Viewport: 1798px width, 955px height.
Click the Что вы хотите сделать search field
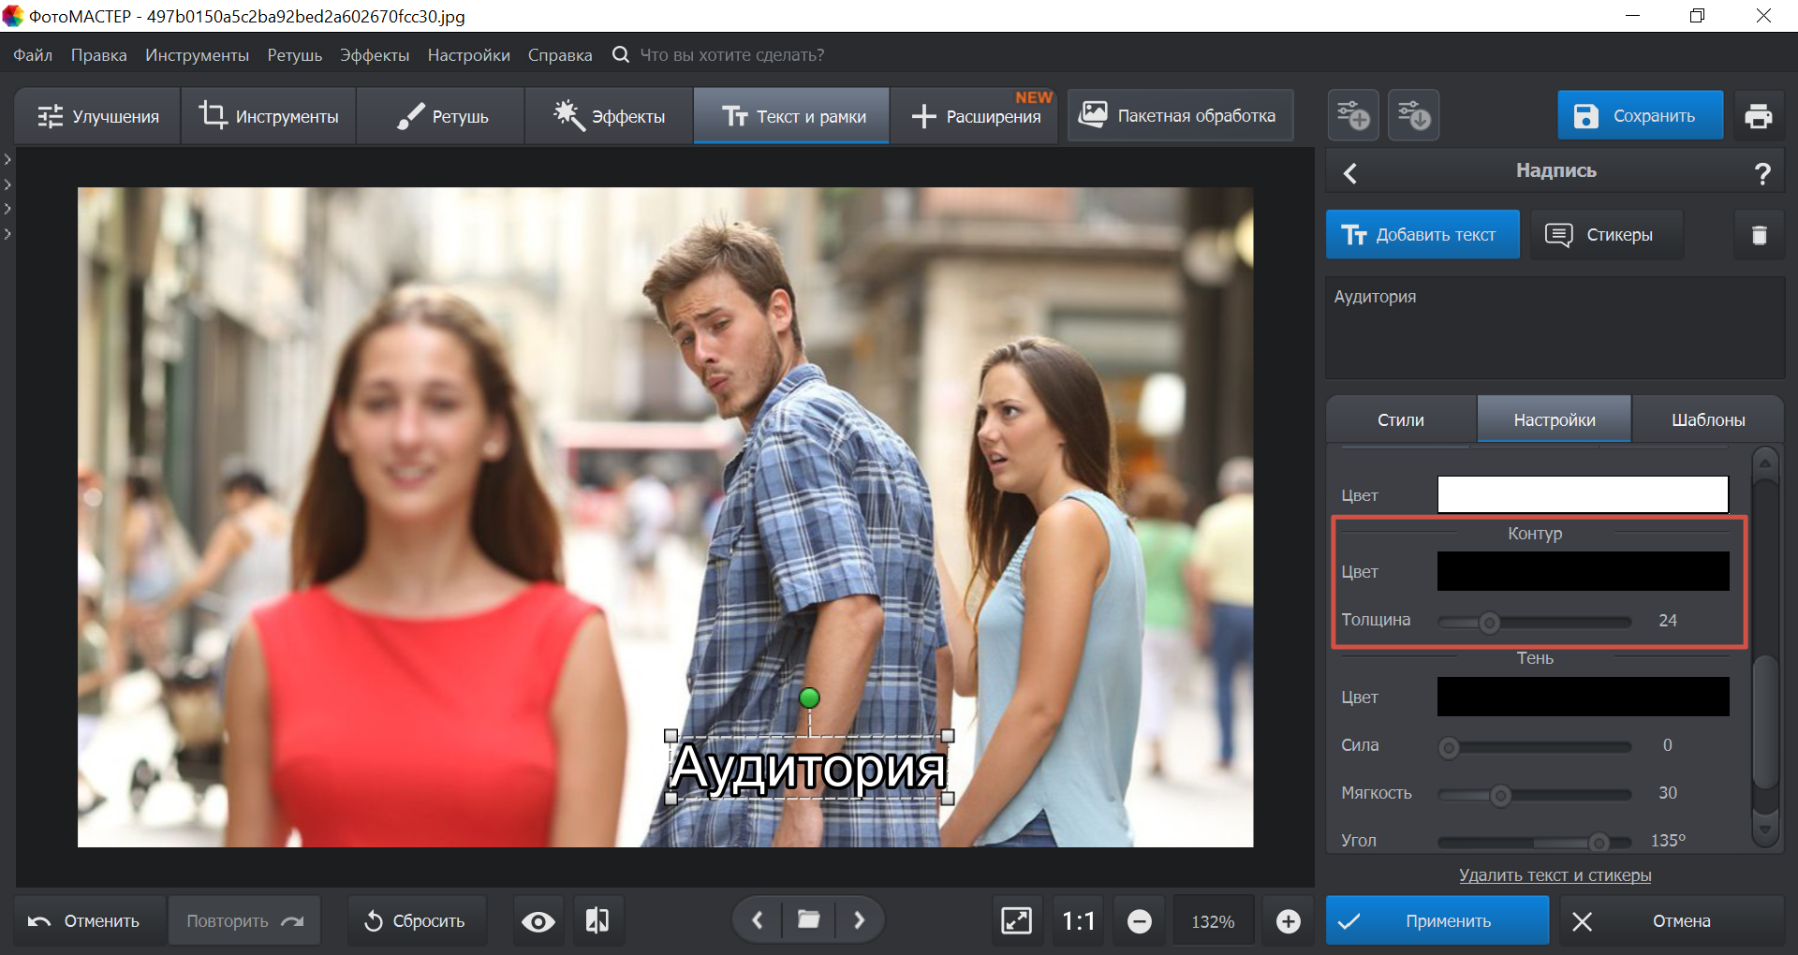tap(731, 55)
